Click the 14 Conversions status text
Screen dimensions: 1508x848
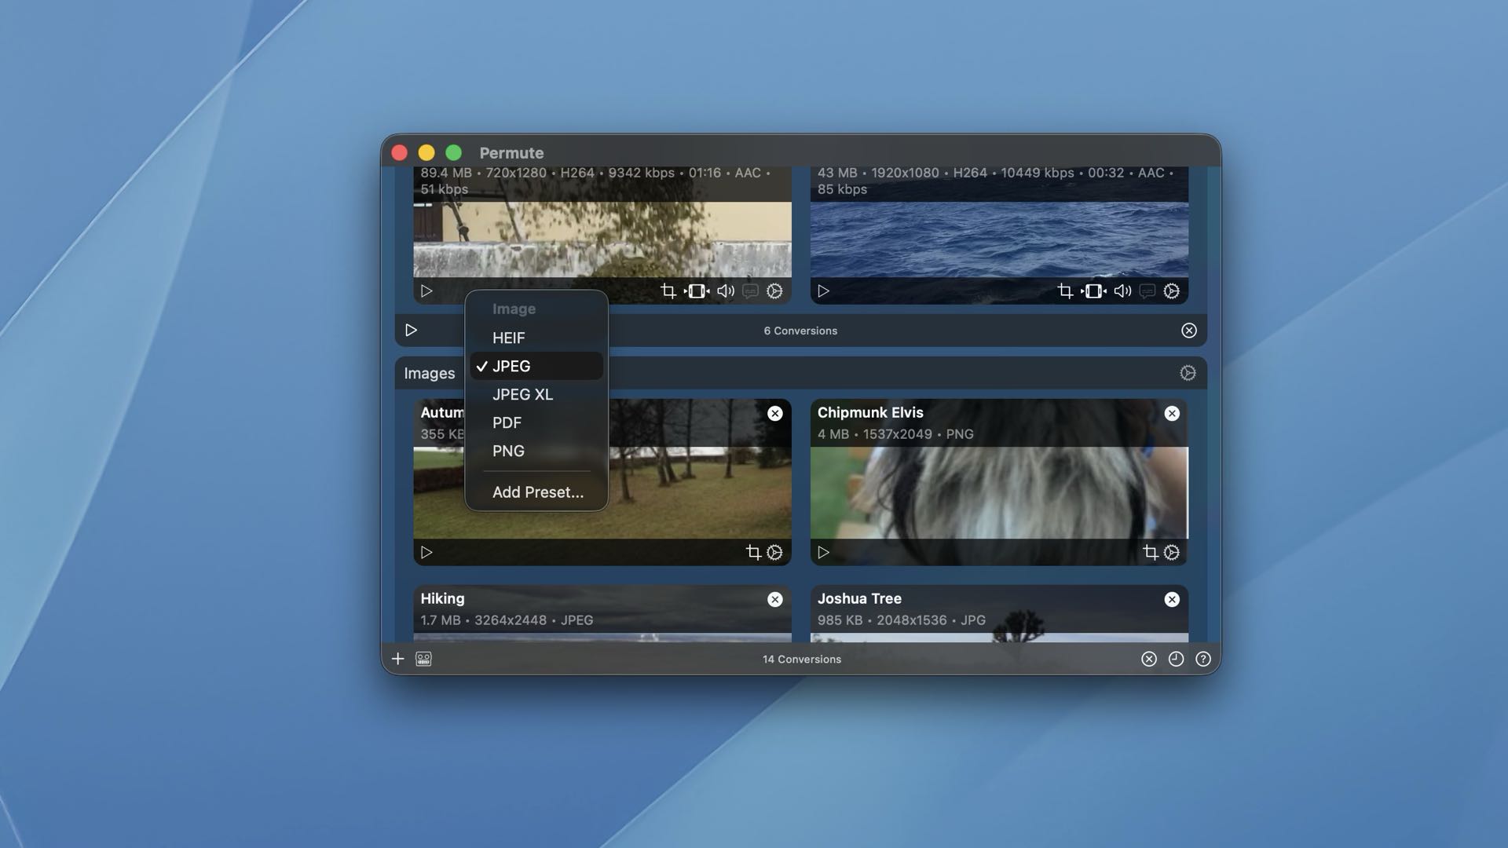click(x=802, y=660)
